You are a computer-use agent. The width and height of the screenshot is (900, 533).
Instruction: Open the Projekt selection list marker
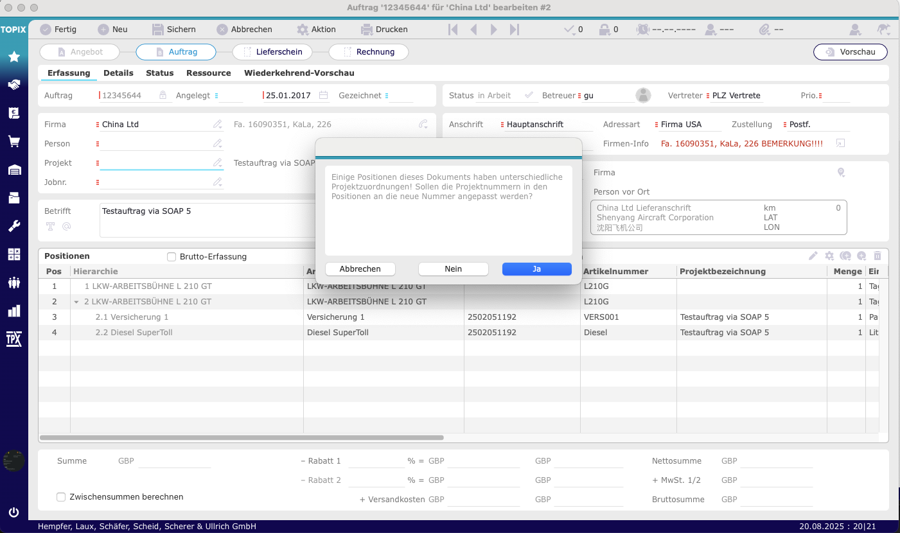97,163
